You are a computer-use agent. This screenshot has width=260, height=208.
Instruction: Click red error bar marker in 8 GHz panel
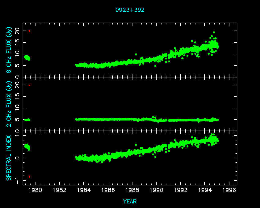29,31
